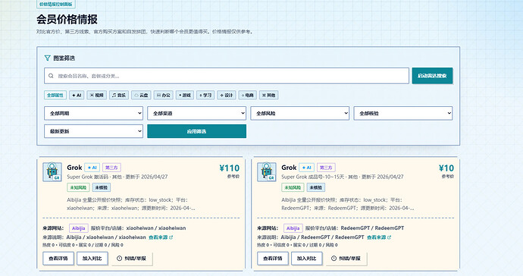
Task: Filter by the 办公 category chip
Action: (164, 95)
